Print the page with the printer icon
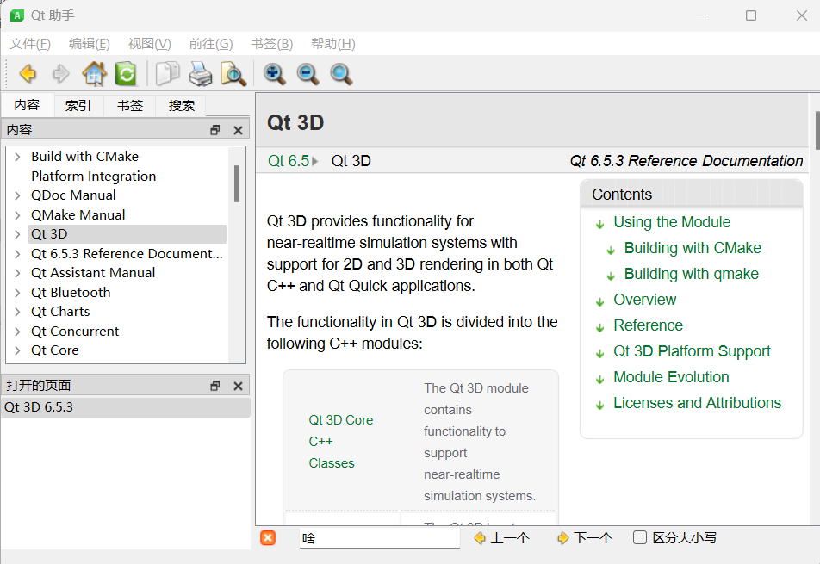 pyautogui.click(x=201, y=74)
